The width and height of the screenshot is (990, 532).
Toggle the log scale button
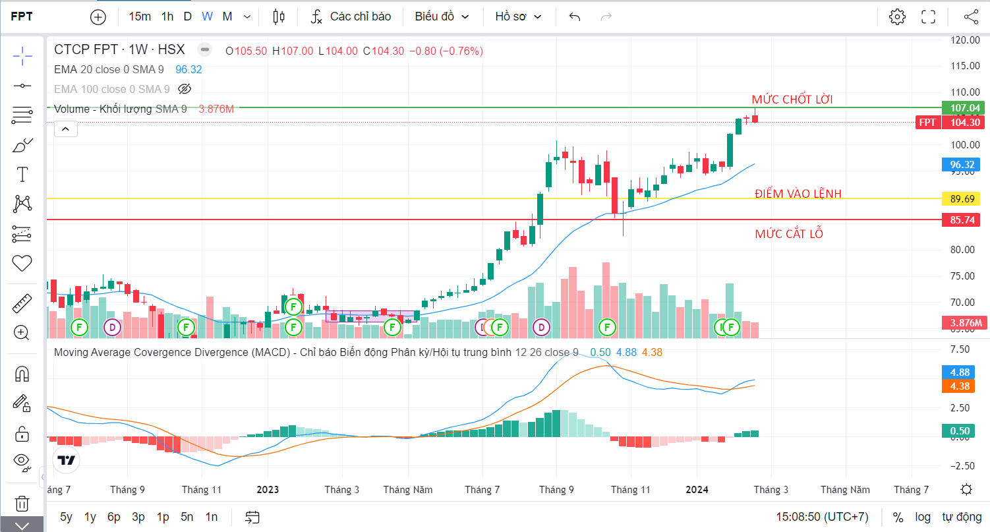(923, 517)
